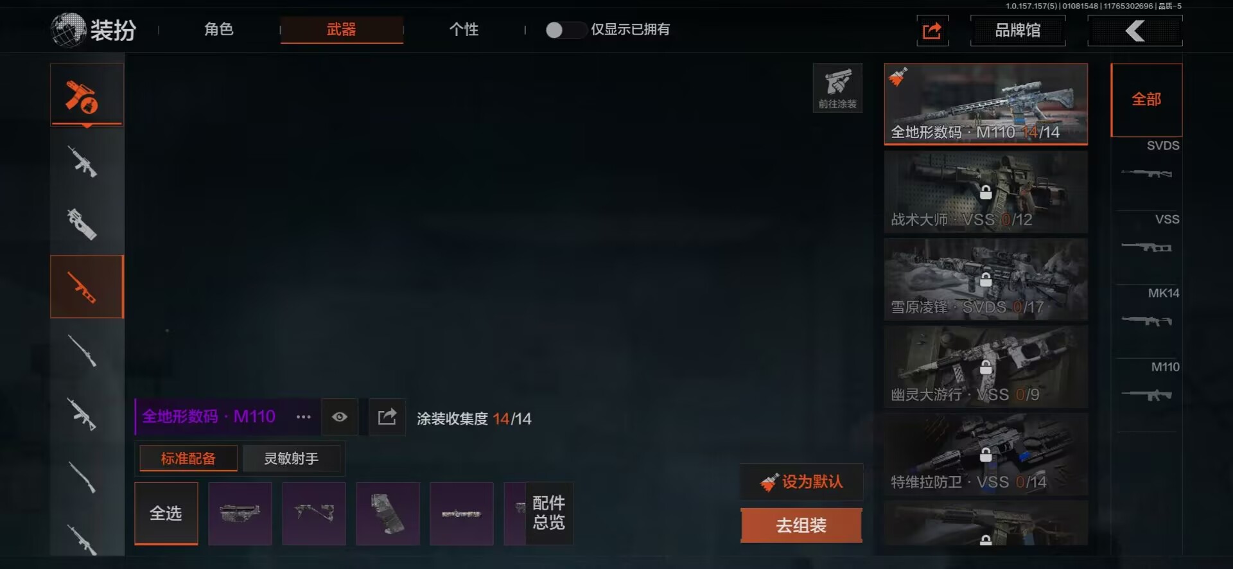Open the 前往涂装 pistol icon
The image size is (1233, 569).
coord(837,88)
